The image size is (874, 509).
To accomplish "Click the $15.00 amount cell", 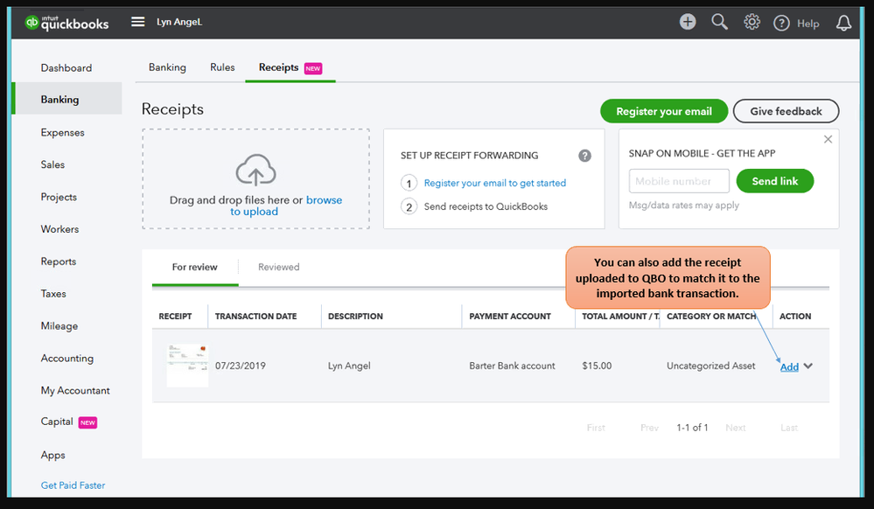I will tap(597, 366).
